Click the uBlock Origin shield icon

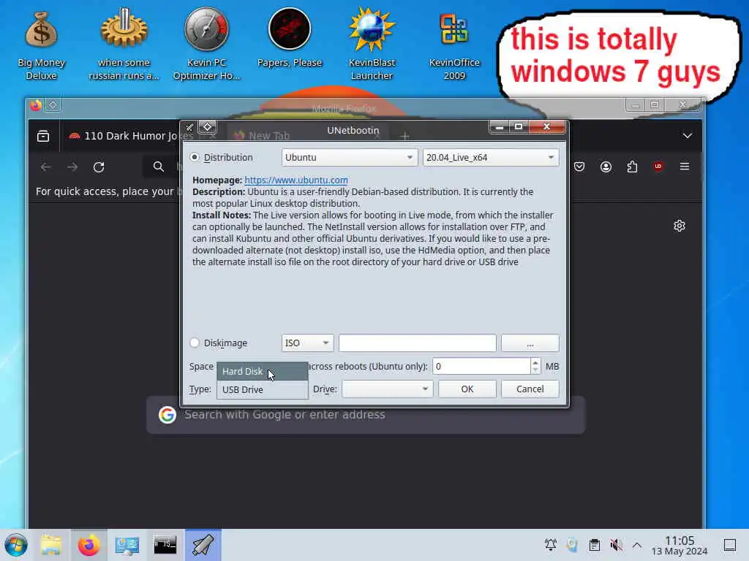(658, 167)
